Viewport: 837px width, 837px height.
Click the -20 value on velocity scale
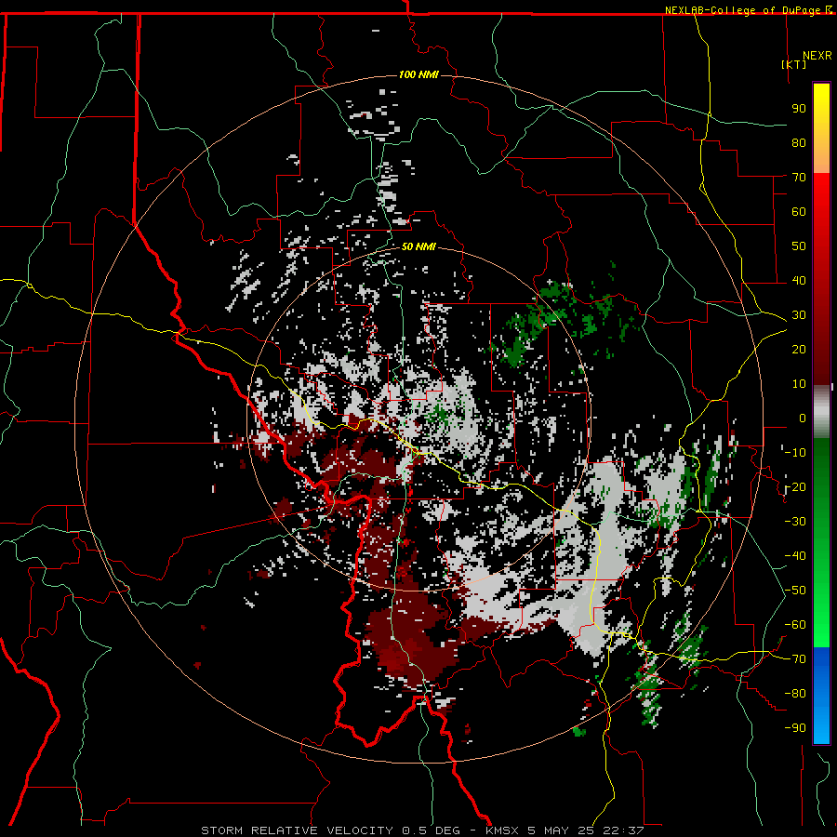pos(795,486)
